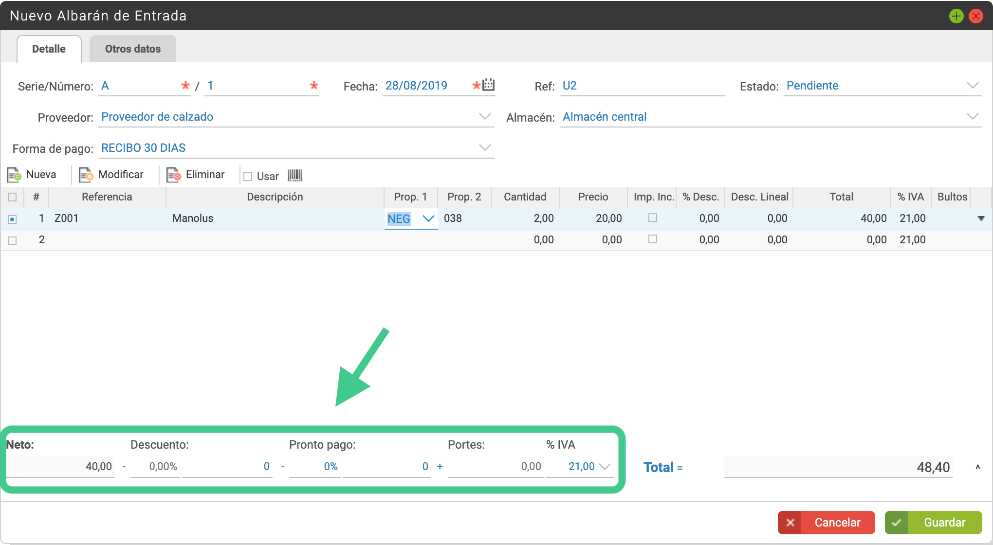Screen dimensions: 993x545
Task: Open the bottom % IVA 21,00 dropdown
Action: (x=605, y=466)
